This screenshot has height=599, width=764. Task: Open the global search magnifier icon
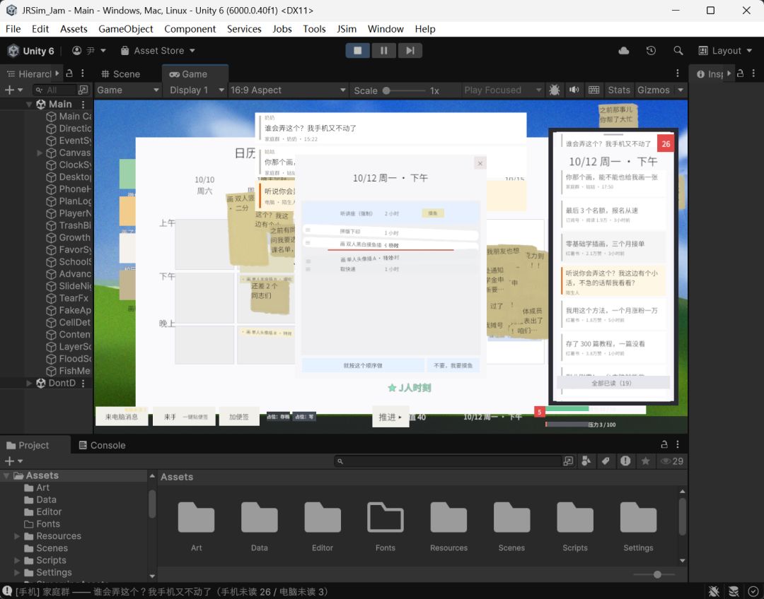[x=678, y=51]
